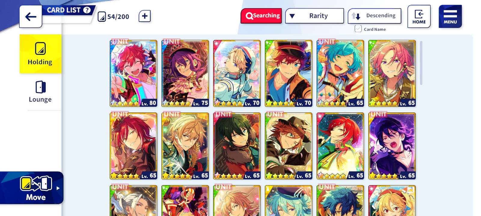481x216 pixels.
Task: Expand the small arrow beside Move
Action: click(x=58, y=188)
